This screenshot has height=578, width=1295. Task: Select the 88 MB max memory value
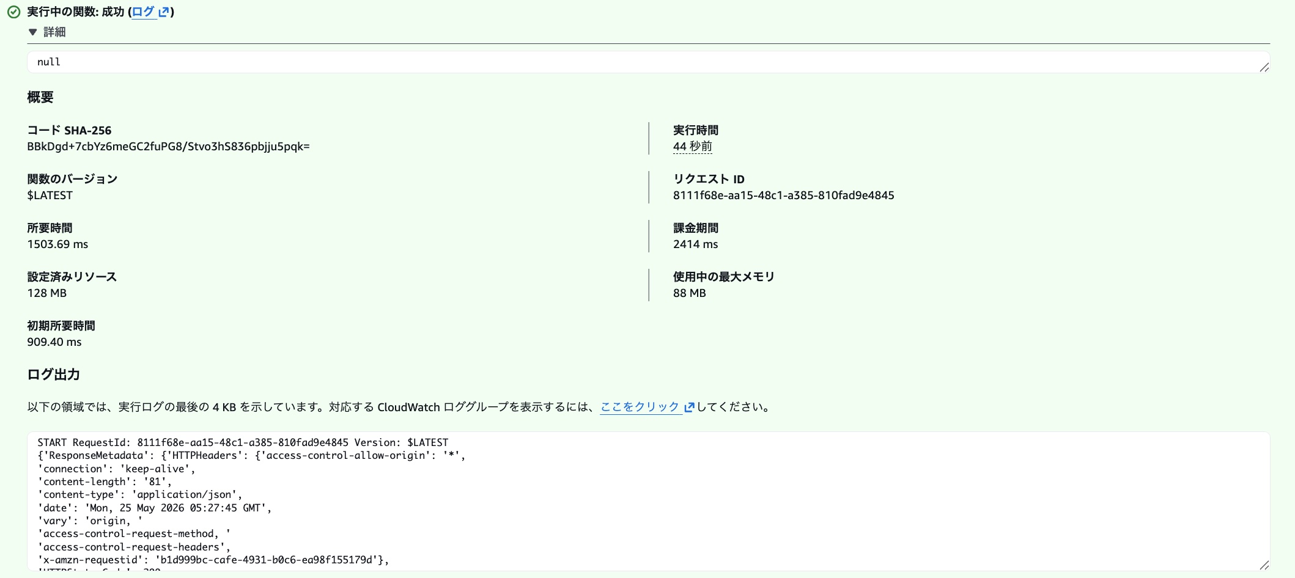click(x=689, y=293)
